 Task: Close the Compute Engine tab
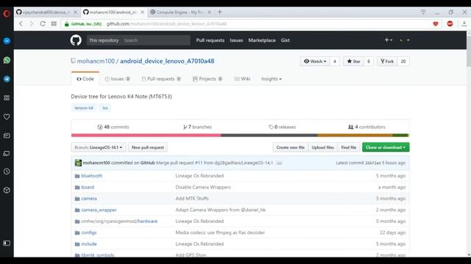point(209,12)
